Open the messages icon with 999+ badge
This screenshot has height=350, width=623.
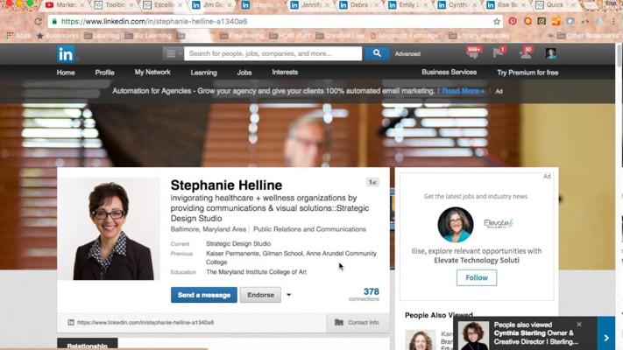[x=474, y=52]
